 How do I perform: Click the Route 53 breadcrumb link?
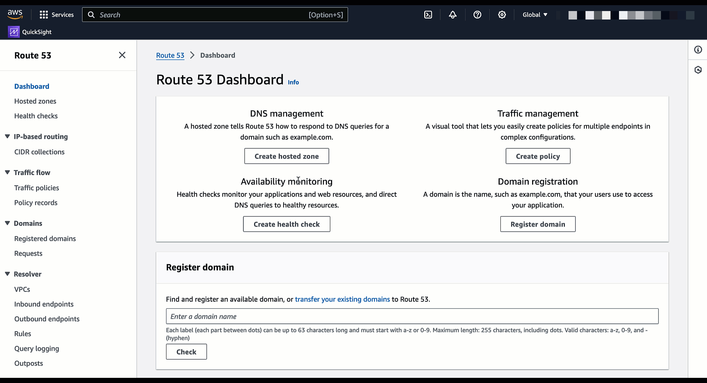pos(170,56)
